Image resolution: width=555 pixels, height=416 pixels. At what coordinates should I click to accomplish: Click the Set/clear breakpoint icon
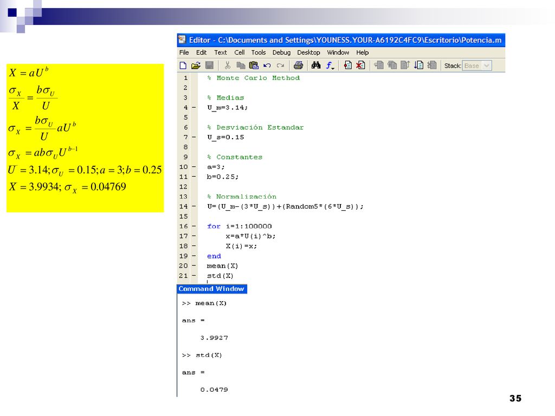click(x=347, y=66)
